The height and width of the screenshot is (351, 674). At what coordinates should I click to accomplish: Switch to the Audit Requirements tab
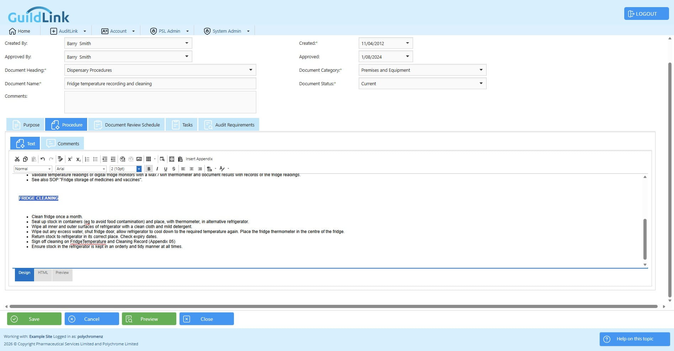click(229, 125)
